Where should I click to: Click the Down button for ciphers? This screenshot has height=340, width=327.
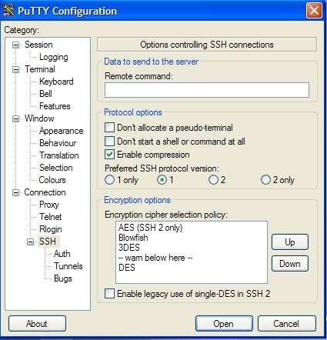(x=290, y=264)
